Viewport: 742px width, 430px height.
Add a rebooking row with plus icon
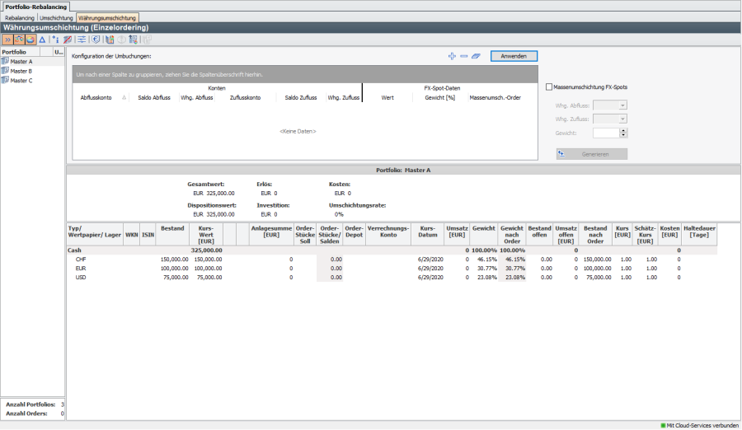(452, 56)
